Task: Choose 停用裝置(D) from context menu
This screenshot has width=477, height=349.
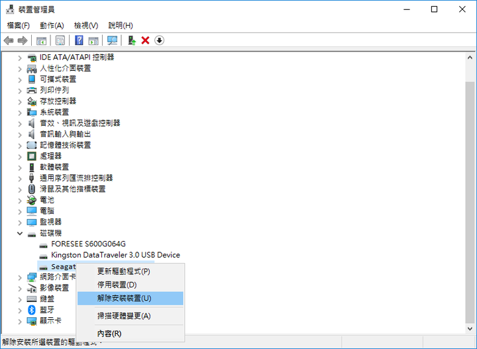Action: tap(131, 285)
